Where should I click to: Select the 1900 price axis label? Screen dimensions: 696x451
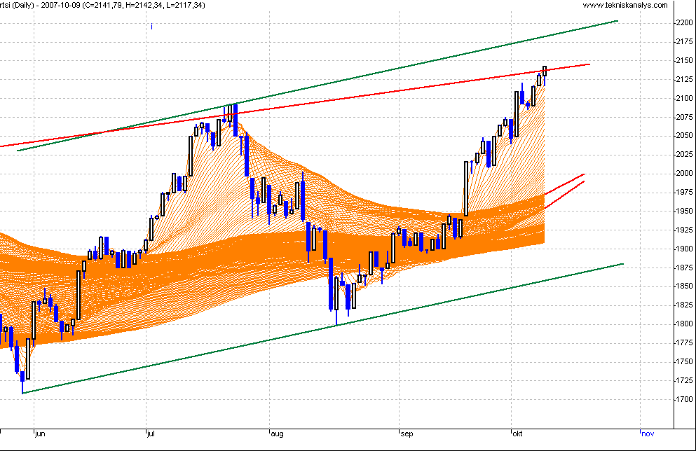point(683,249)
